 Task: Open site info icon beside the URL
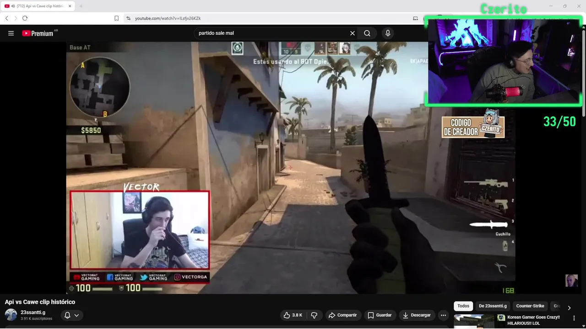point(129,18)
